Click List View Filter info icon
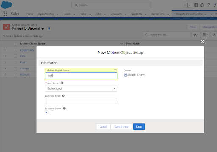 point(64,96)
